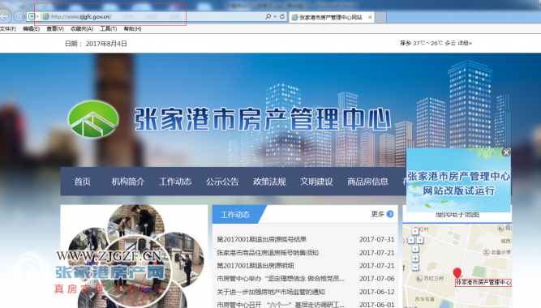Expand the address bar search dropdown arrow
541x308 pixels.
click(x=275, y=16)
